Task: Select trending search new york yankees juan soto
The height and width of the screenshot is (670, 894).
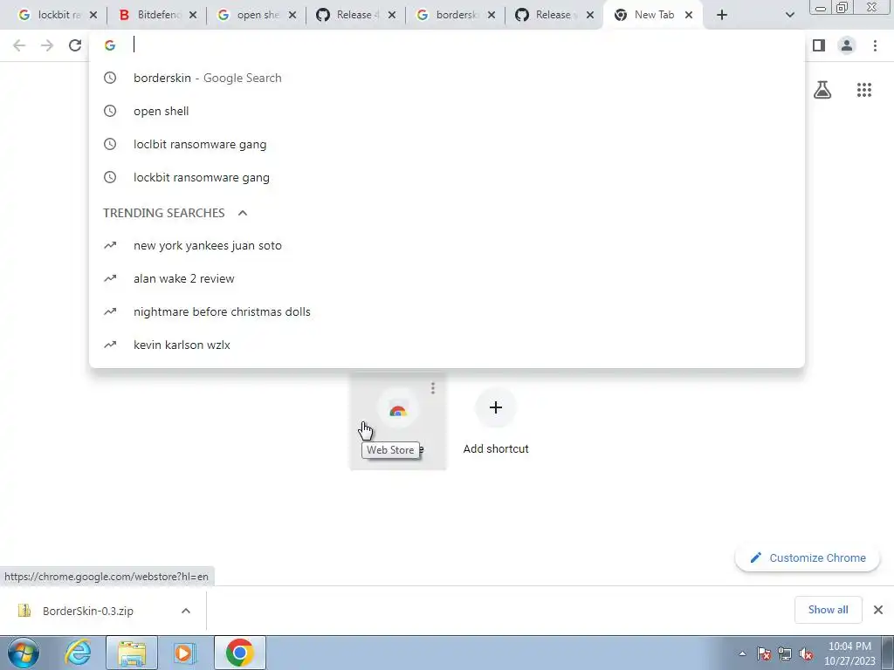Action: click(447, 245)
